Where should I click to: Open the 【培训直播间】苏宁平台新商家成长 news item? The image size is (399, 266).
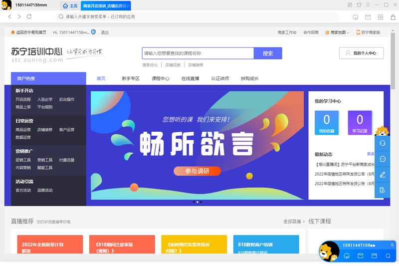(345, 164)
